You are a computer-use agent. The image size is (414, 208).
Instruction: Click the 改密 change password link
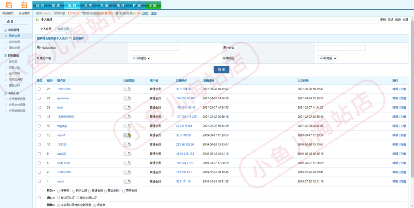tap(145, 13)
